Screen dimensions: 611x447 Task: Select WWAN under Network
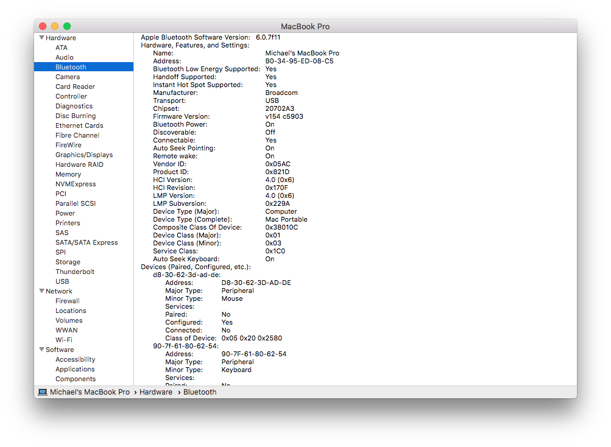tap(66, 330)
